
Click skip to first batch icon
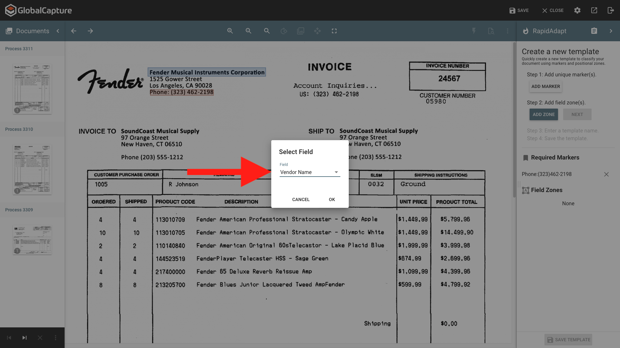(x=9, y=338)
